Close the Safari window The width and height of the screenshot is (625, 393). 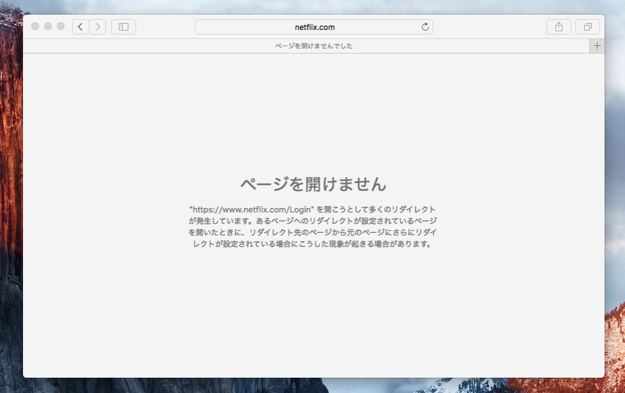click(35, 26)
